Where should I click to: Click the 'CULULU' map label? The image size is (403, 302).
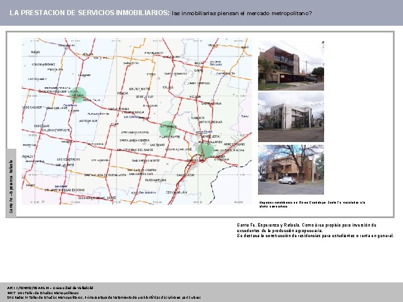(x=168, y=87)
